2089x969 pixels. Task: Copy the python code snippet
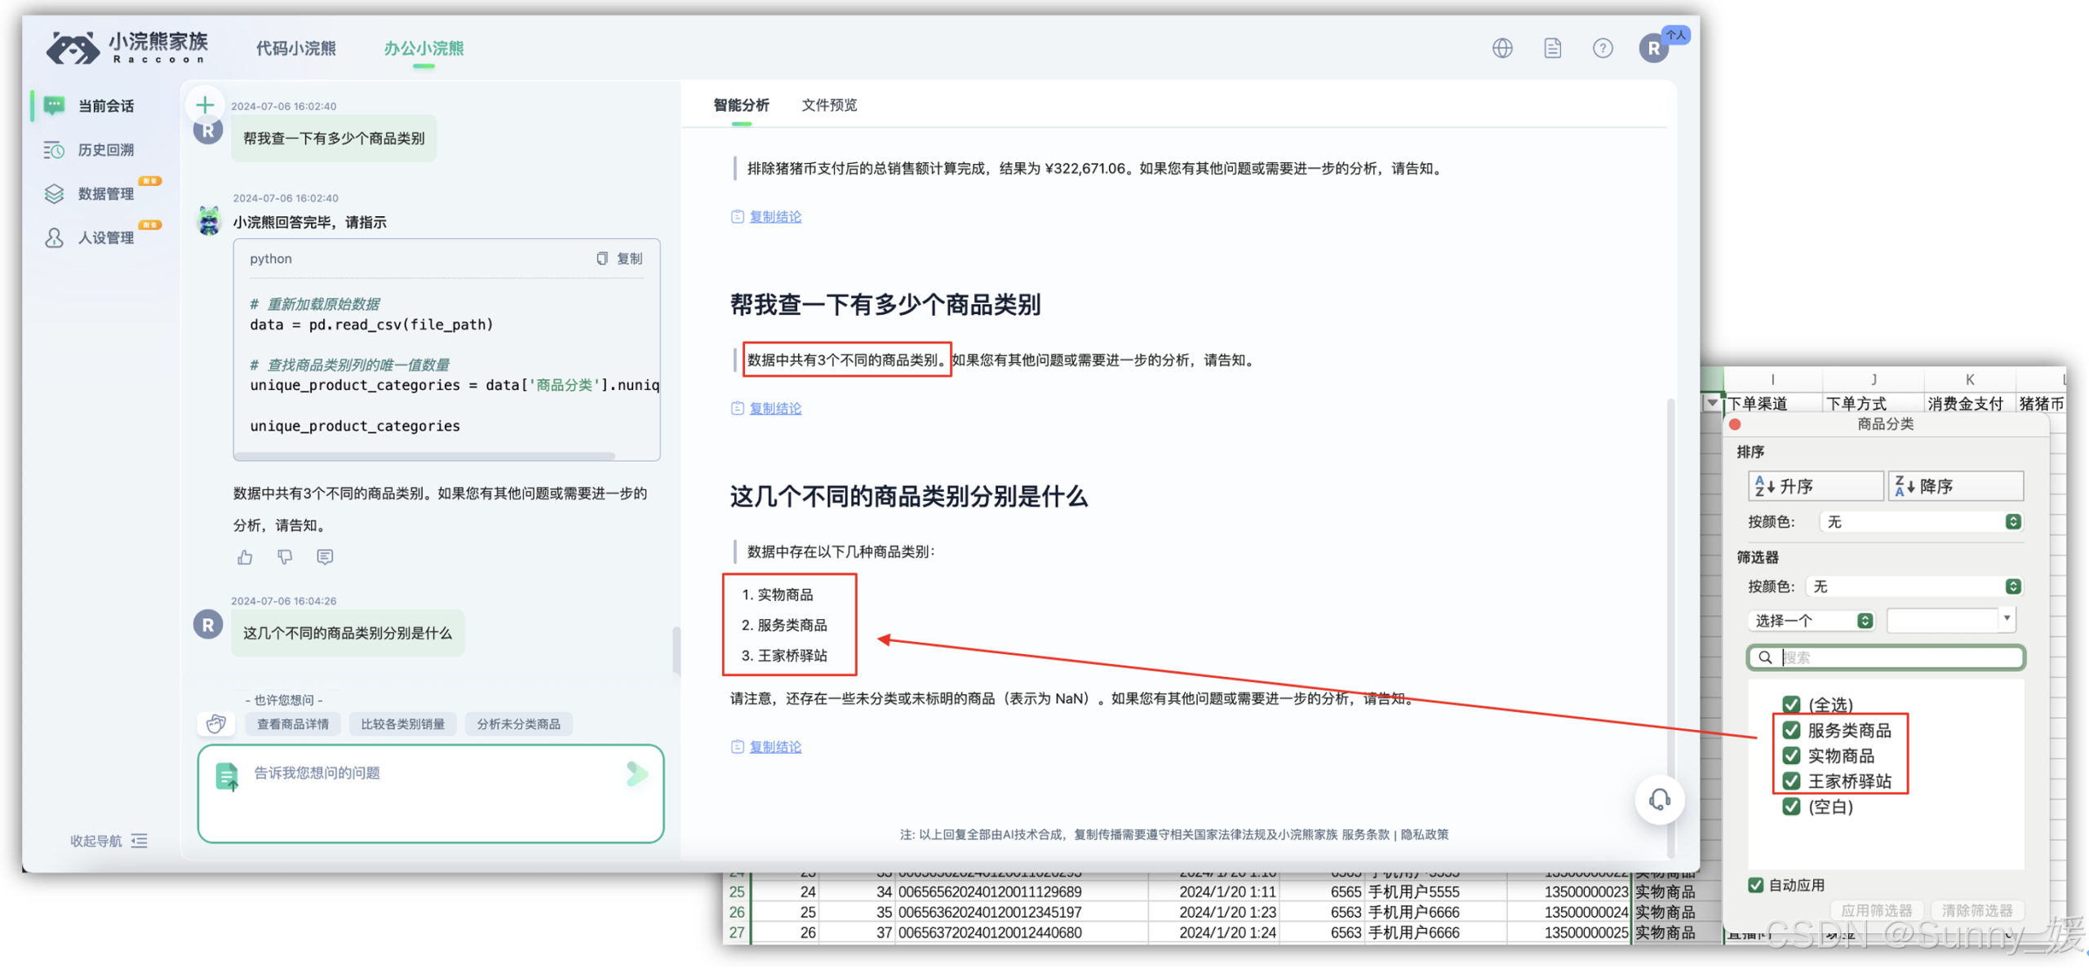(x=619, y=258)
